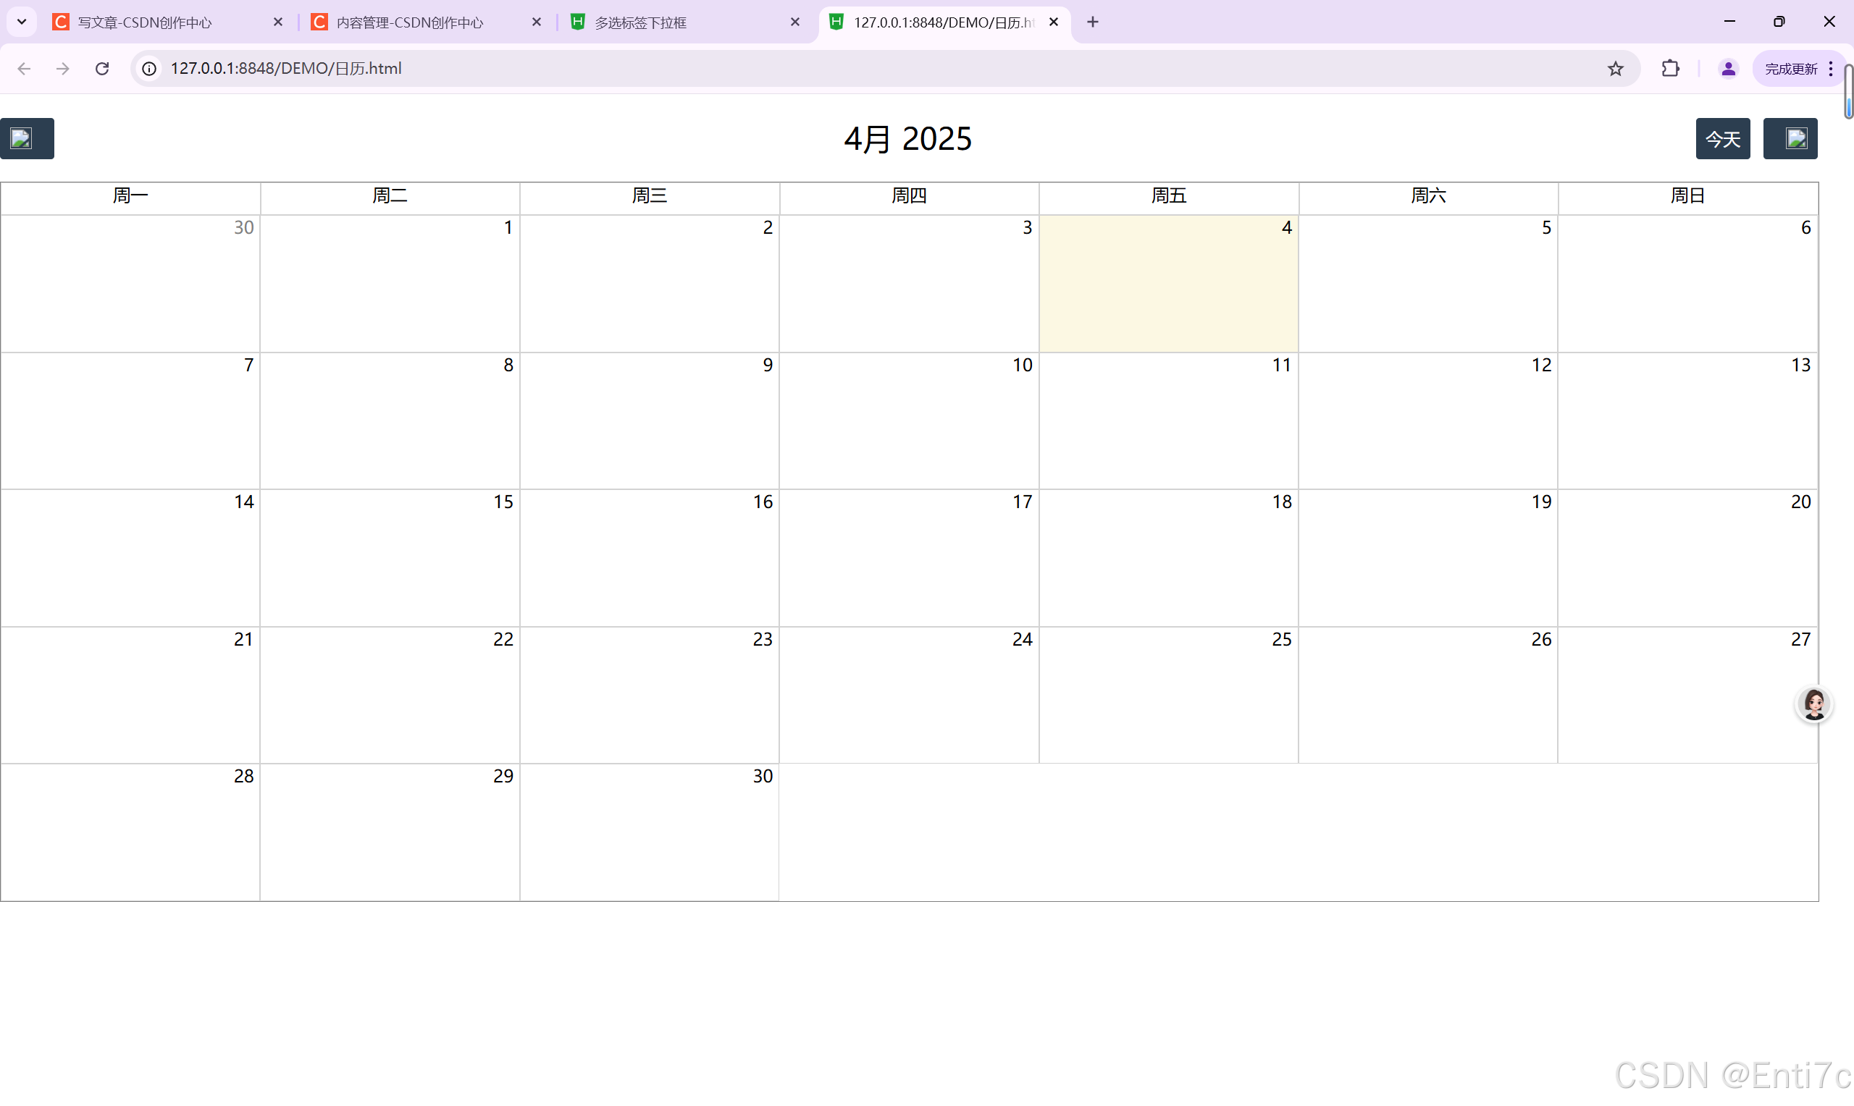Click the 今天 button
1854x1106 pixels.
click(1722, 139)
